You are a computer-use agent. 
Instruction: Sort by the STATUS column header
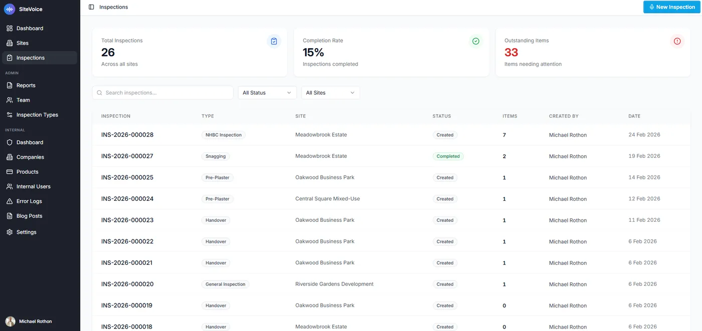point(442,116)
